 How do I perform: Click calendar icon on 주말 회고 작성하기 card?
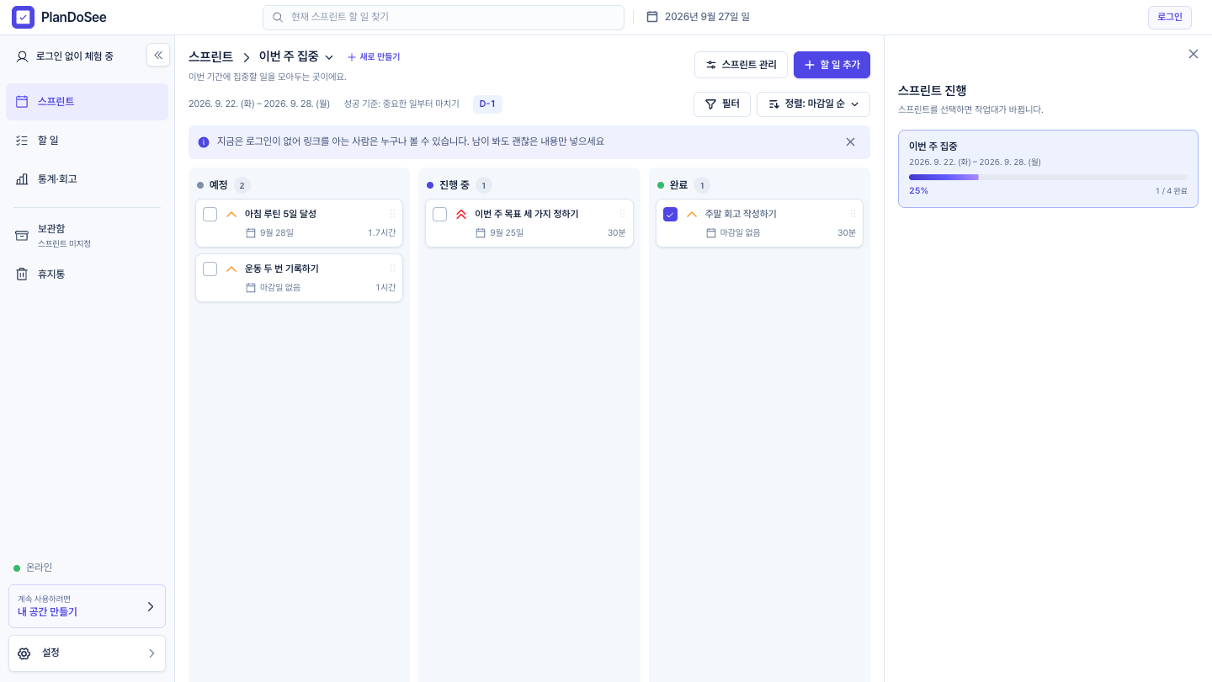[711, 232]
